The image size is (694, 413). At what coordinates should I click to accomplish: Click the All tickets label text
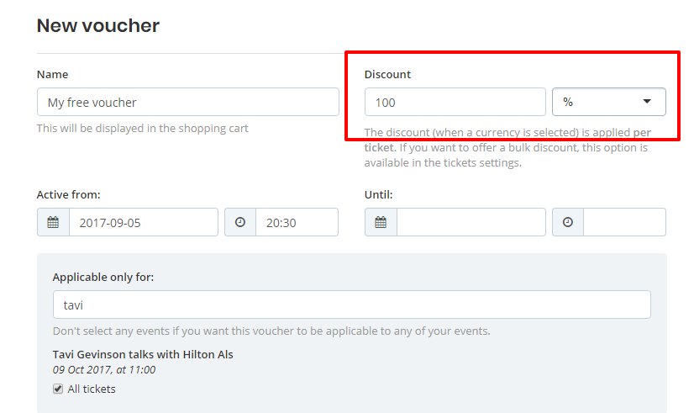point(92,389)
